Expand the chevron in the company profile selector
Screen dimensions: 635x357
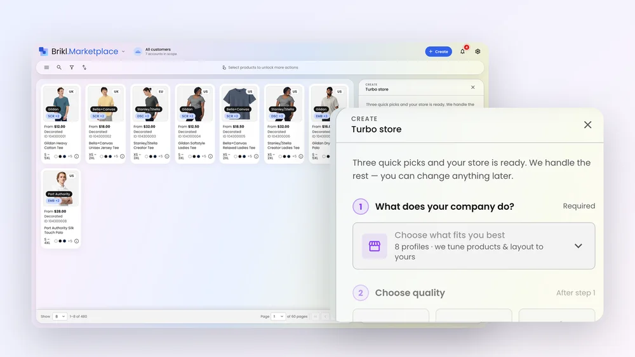[578, 246]
